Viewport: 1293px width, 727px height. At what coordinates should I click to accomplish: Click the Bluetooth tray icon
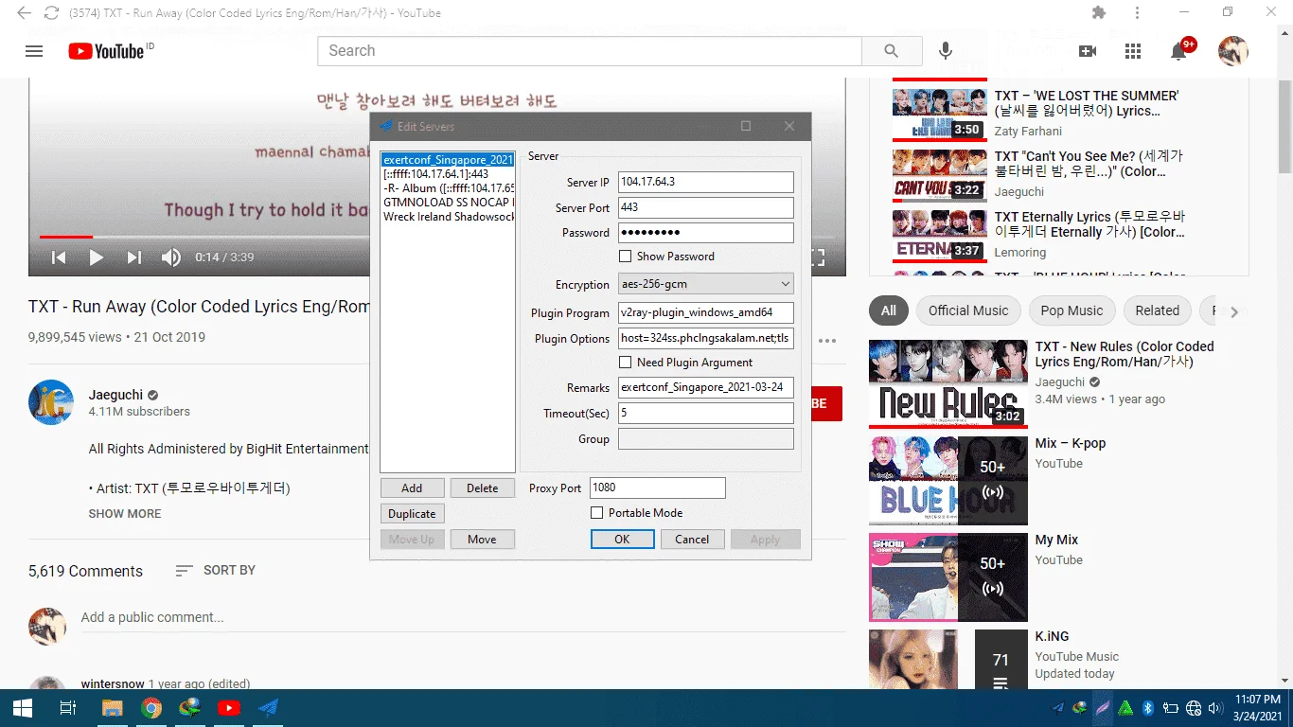1147,708
